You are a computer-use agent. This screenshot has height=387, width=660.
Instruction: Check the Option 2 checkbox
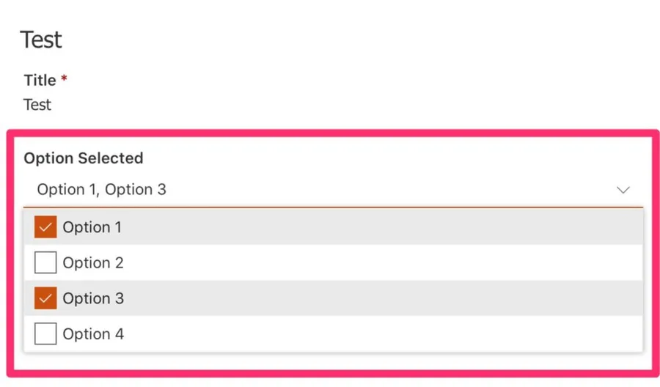click(x=45, y=262)
